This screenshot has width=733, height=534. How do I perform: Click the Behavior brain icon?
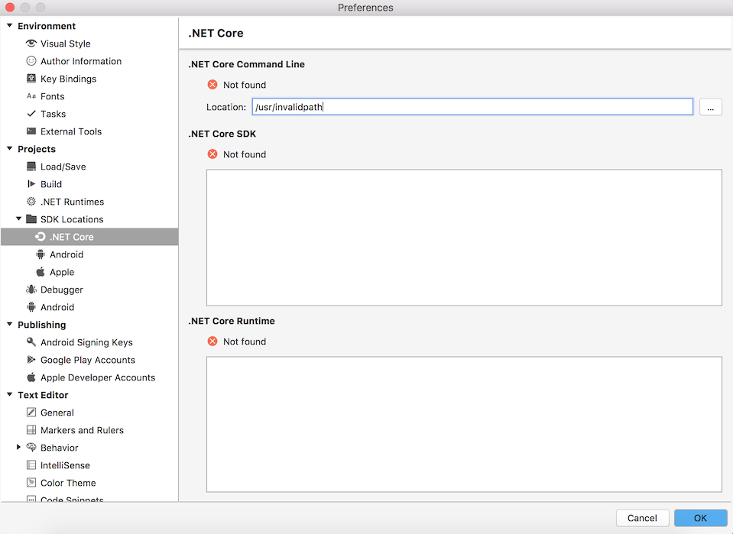pos(31,447)
